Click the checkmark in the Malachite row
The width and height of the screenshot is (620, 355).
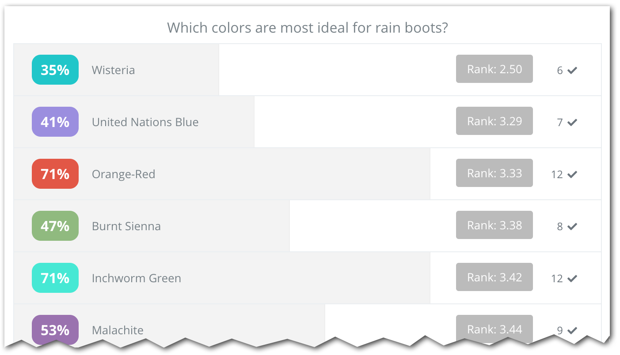[572, 330]
